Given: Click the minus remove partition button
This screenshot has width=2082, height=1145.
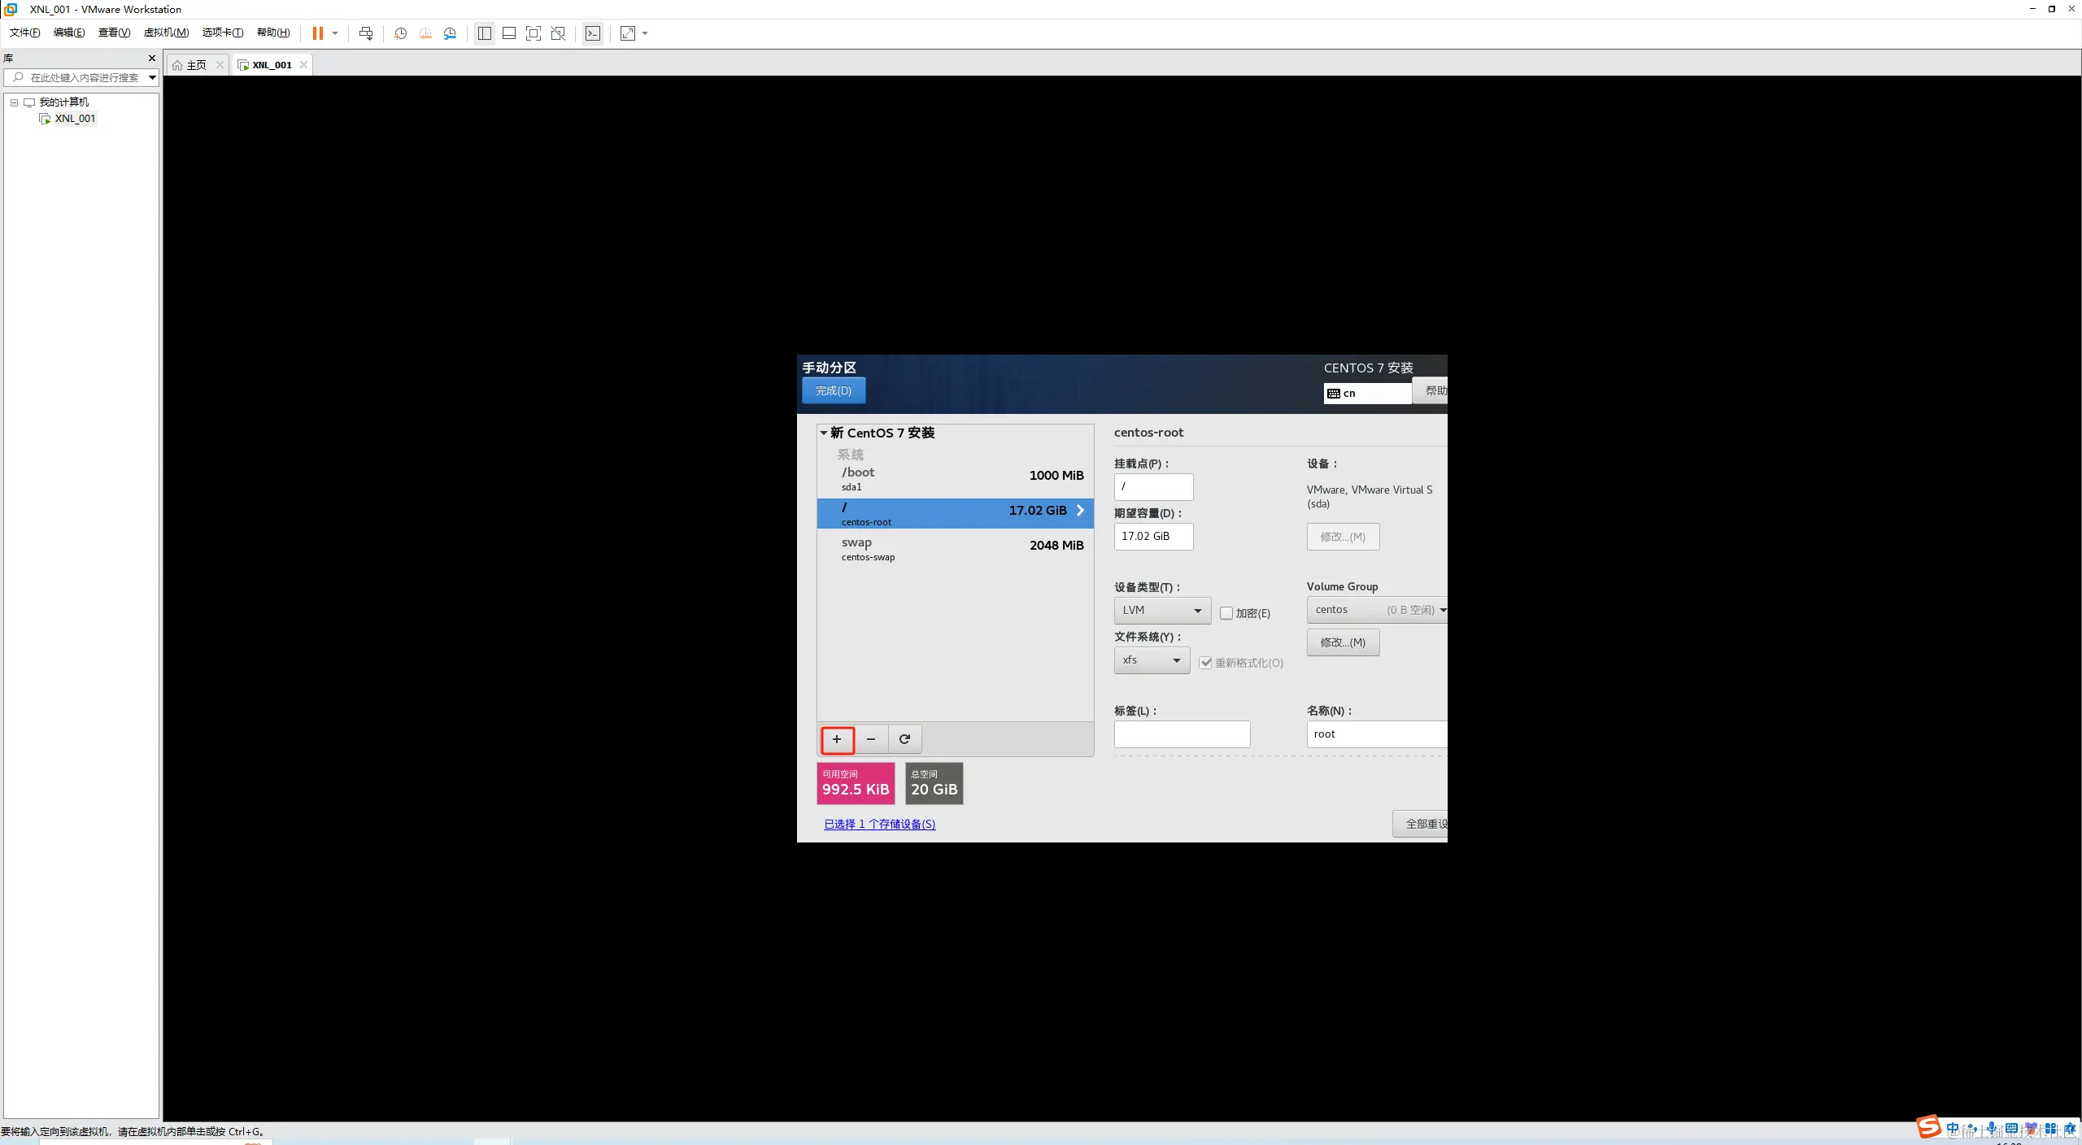Looking at the screenshot, I should pos(871,739).
